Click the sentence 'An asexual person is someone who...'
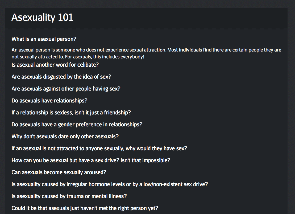The height and width of the screenshot is (214, 295). [81, 50]
